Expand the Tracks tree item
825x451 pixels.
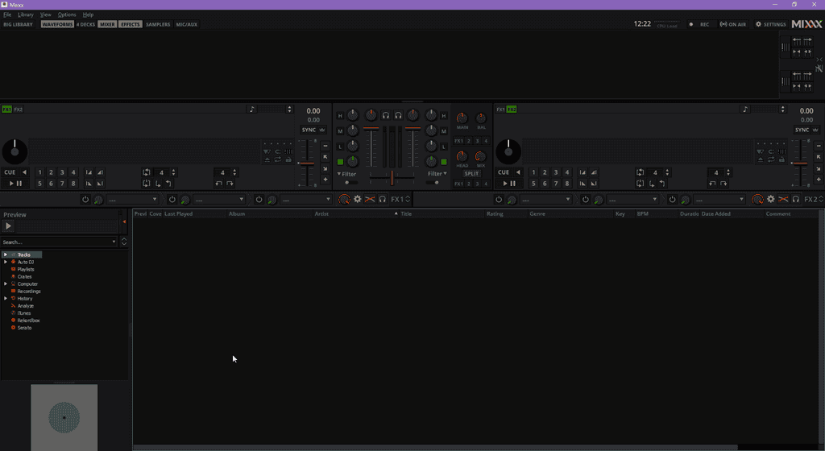[x=6, y=254]
